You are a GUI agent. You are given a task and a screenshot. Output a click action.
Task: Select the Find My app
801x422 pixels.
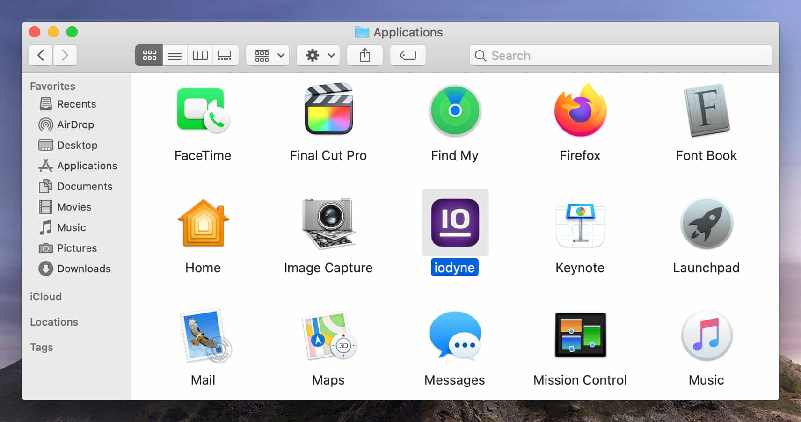[455, 110]
